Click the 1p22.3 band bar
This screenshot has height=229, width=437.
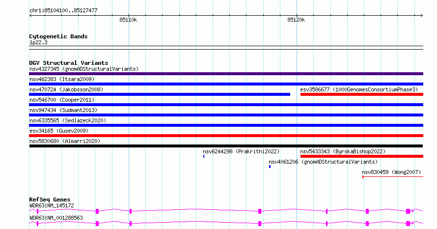point(226,48)
